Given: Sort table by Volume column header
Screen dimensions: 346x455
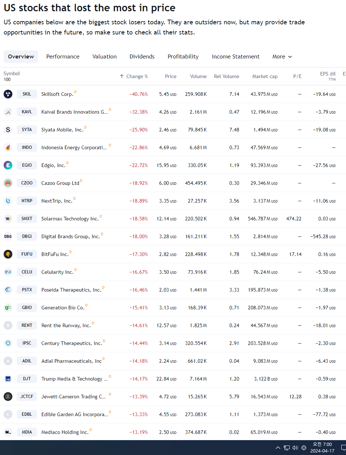Looking at the screenshot, I should tap(198, 76).
